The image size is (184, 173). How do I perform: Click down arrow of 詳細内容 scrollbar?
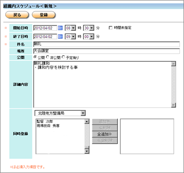click(x=173, y=105)
